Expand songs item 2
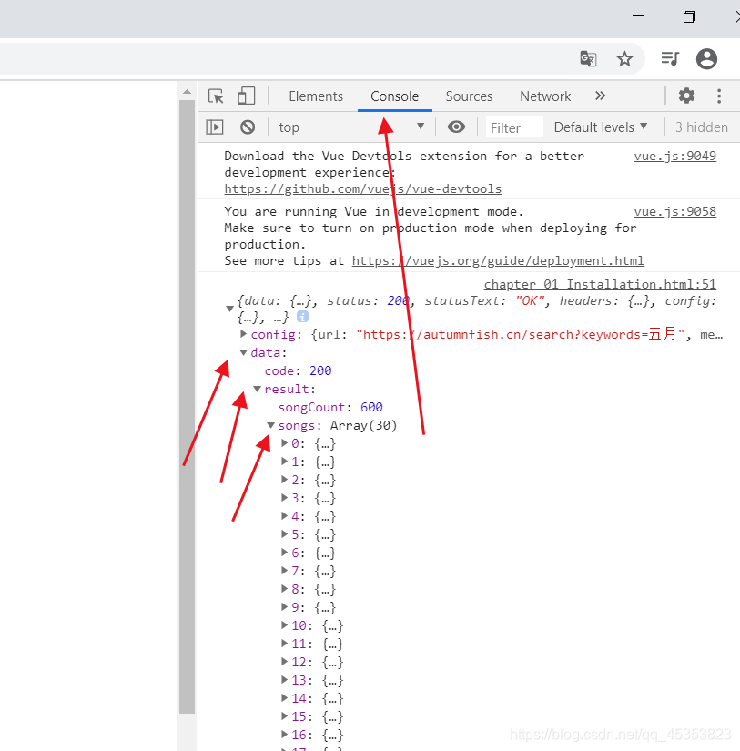 [285, 480]
